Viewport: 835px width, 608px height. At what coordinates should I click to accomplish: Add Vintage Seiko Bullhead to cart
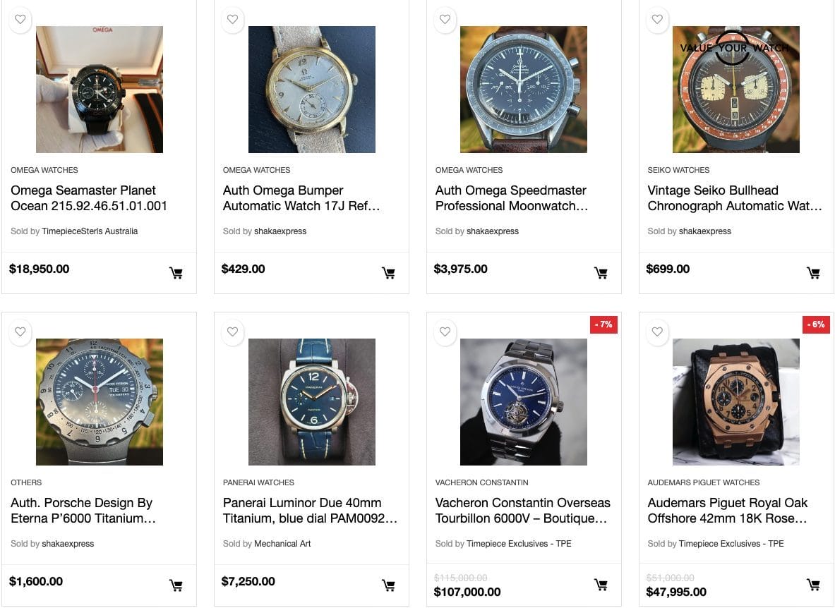(x=813, y=274)
